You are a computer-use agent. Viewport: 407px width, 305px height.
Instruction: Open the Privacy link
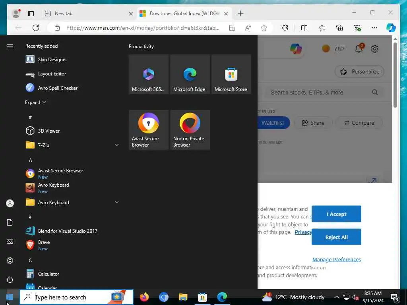[x=303, y=232]
